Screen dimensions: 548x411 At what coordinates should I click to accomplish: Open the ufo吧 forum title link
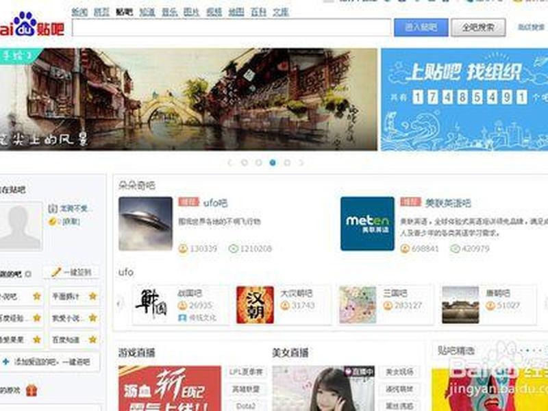pyautogui.click(x=215, y=203)
